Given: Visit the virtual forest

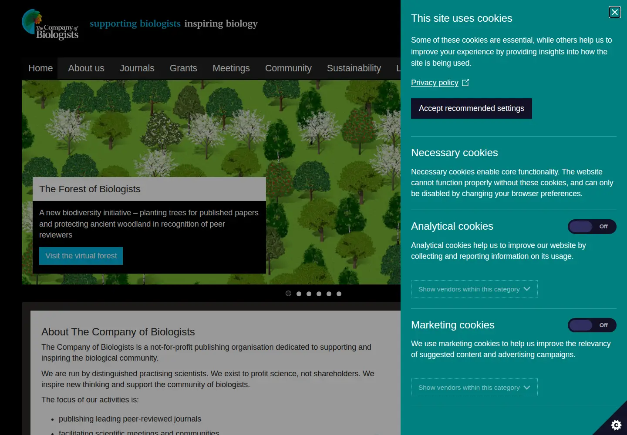Looking at the screenshot, I should tap(81, 256).
